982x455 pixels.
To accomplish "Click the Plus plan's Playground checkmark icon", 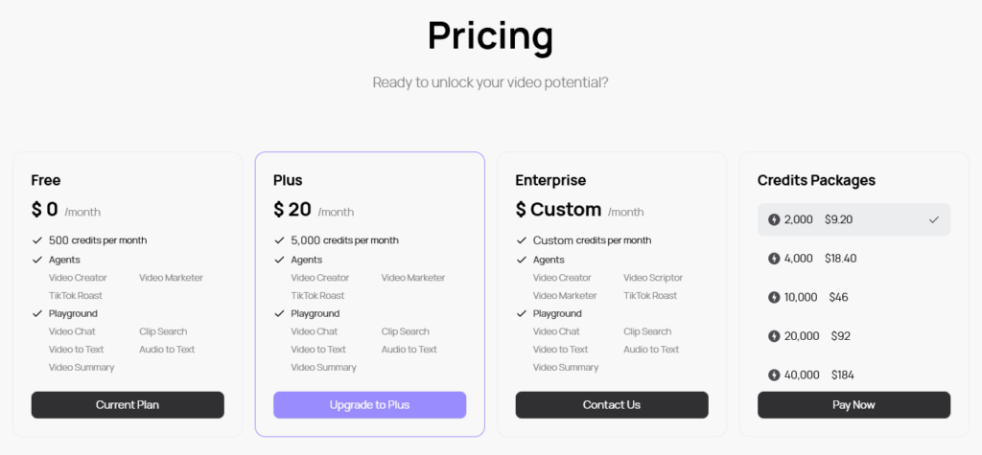I will pos(279,313).
